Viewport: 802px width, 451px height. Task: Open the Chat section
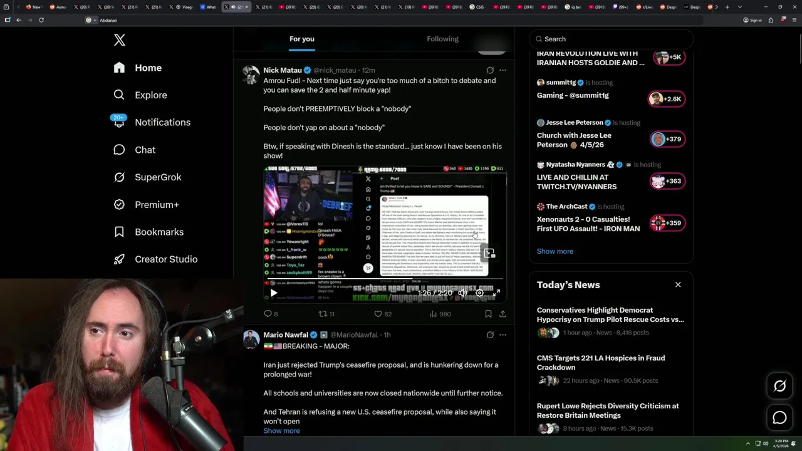click(x=134, y=150)
